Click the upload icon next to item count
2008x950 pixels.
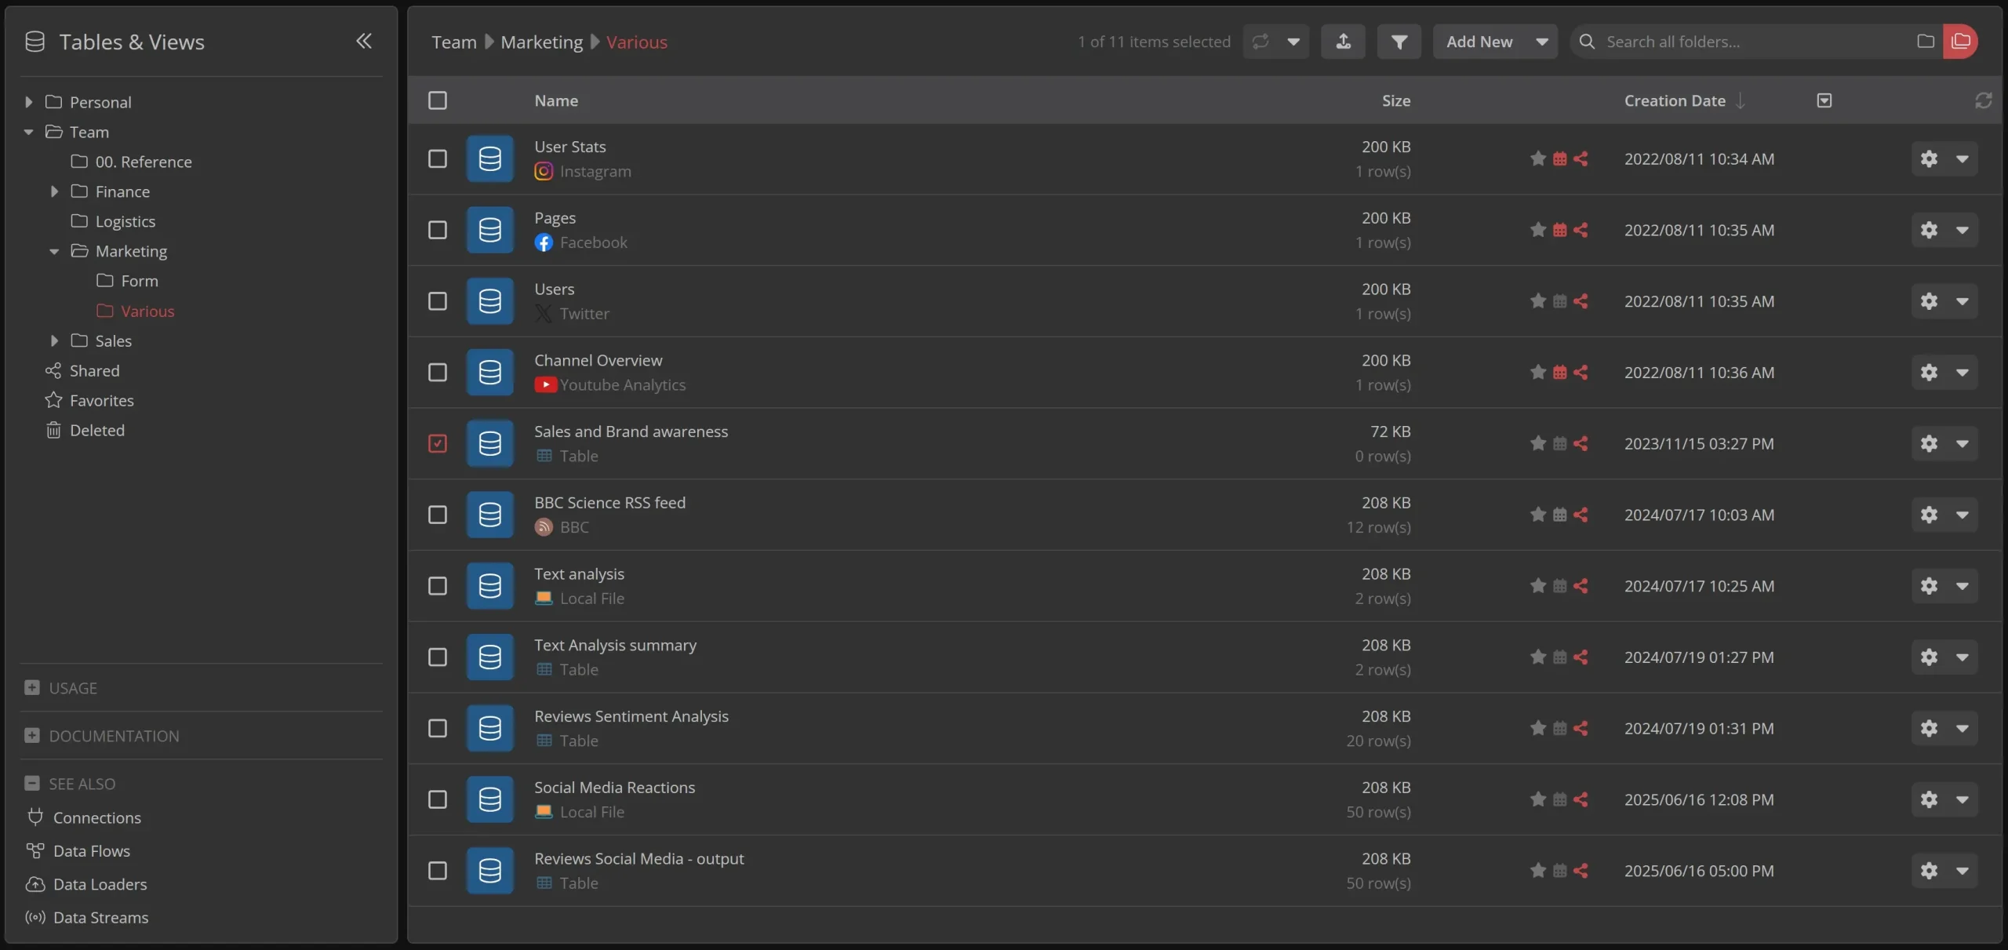click(x=1343, y=42)
